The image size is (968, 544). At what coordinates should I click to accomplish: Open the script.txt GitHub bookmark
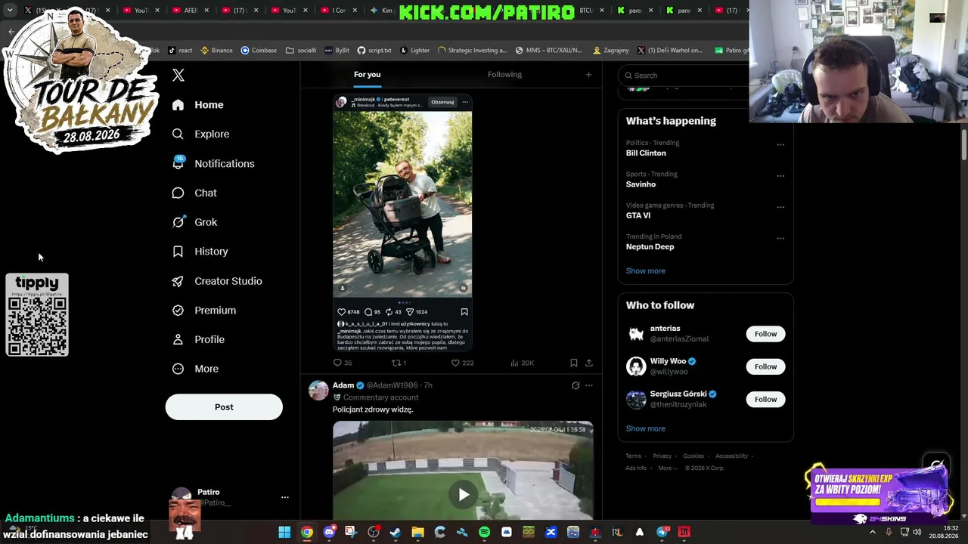coord(374,51)
